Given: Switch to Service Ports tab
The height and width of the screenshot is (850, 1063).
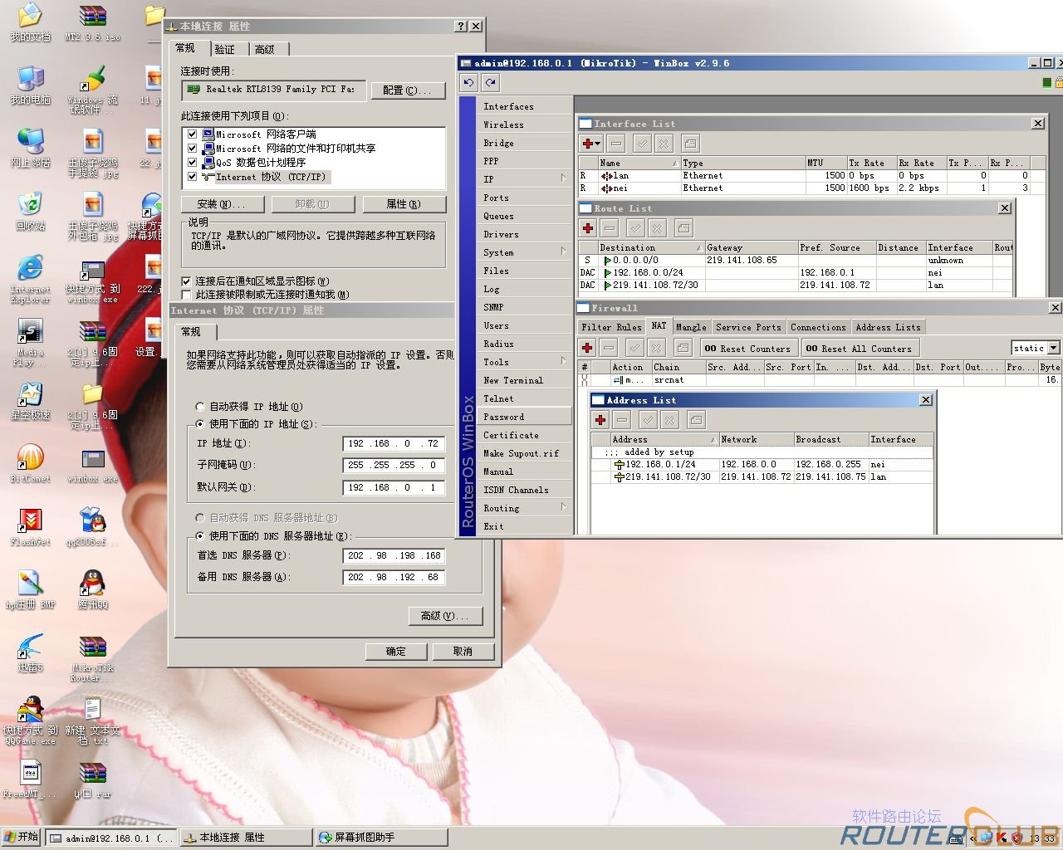Looking at the screenshot, I should coord(748,327).
